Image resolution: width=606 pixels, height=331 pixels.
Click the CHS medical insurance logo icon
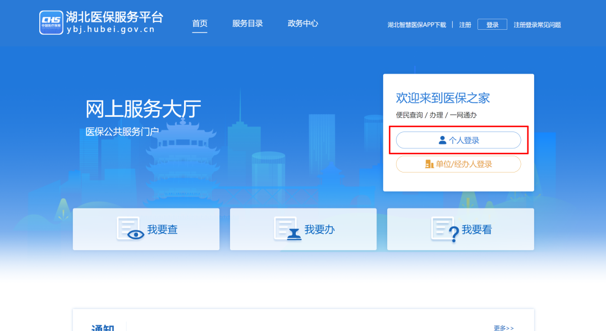point(51,22)
